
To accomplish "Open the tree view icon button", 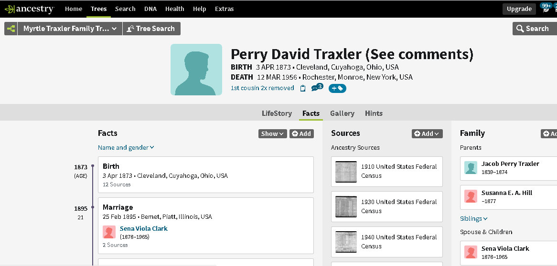I will tap(11, 29).
